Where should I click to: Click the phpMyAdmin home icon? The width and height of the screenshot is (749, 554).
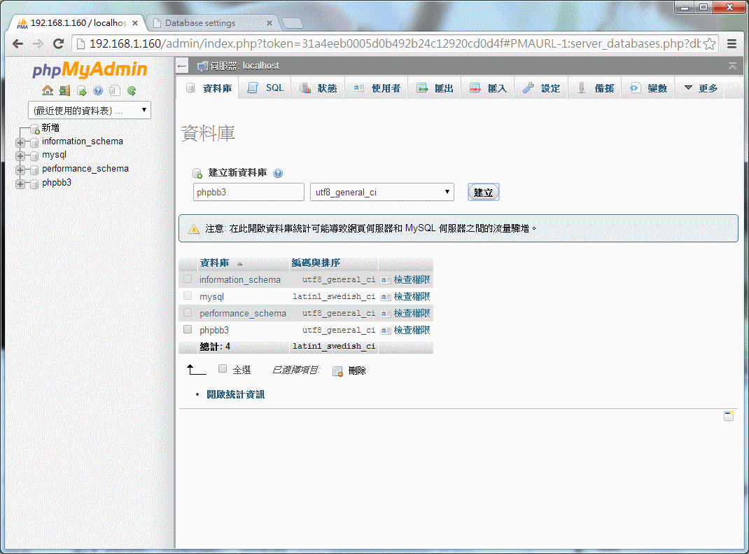coord(48,90)
